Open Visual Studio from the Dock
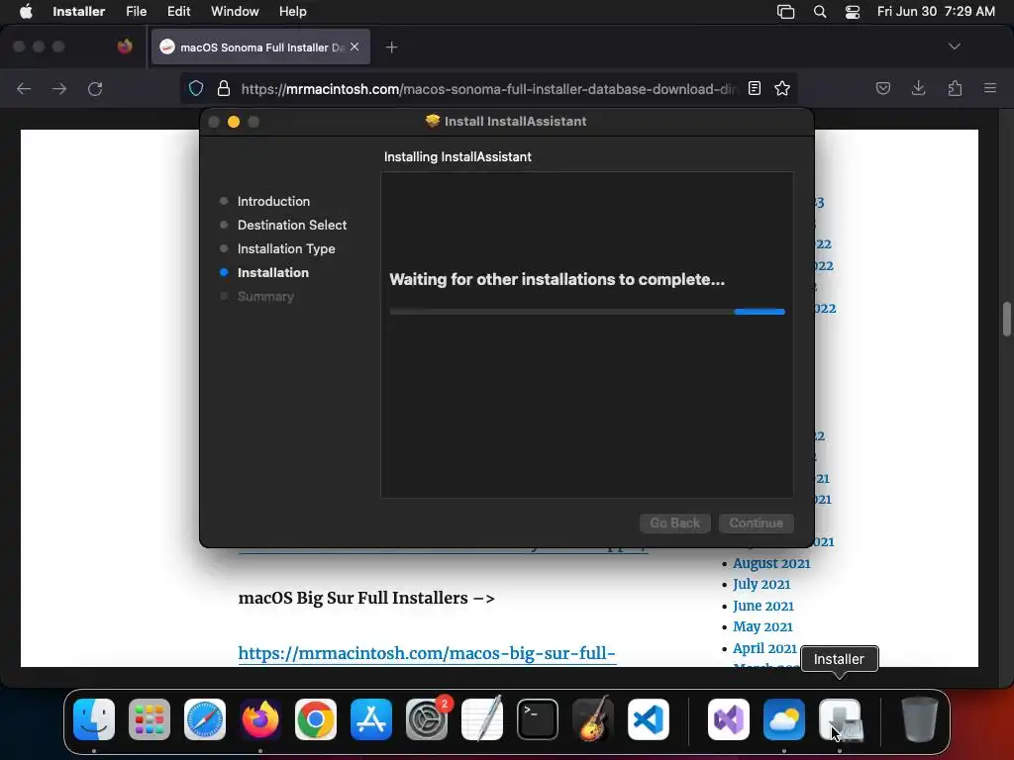The width and height of the screenshot is (1014, 760). click(729, 719)
